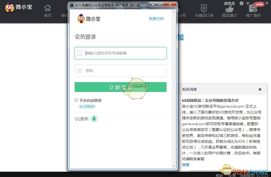This screenshot has width=271, height=177.
Task: Click the phone number or email input field
Action: pyautogui.click(x=120, y=53)
